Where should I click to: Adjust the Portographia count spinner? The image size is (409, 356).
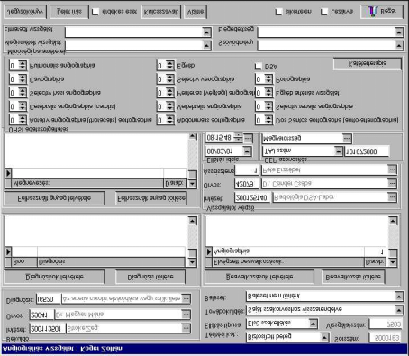[x=268, y=79]
